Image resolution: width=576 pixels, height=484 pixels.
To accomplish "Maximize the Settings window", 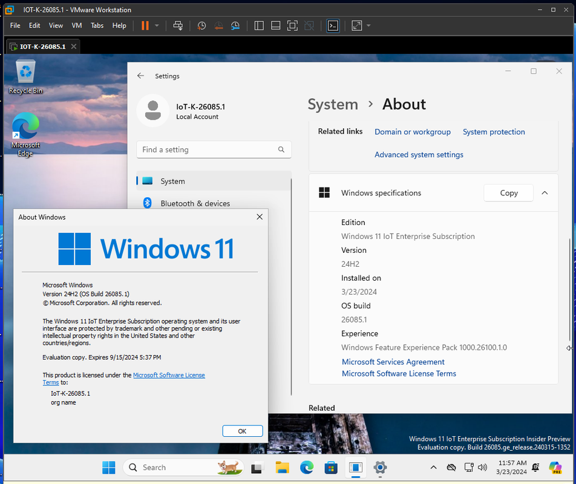I will click(x=534, y=71).
